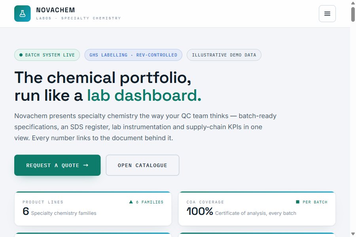Click the triangle icon beside 6 Families
Image resolution: width=356 pixels, height=237 pixels.
[x=131, y=202]
